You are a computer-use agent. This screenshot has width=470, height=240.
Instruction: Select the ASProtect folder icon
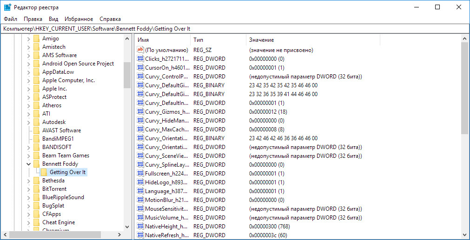pos(37,97)
